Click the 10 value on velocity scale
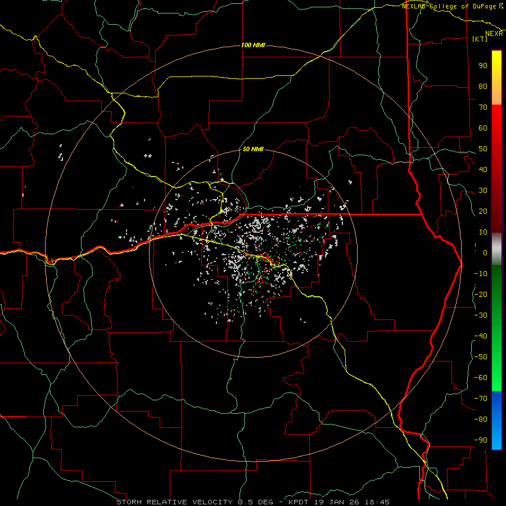 (x=483, y=232)
